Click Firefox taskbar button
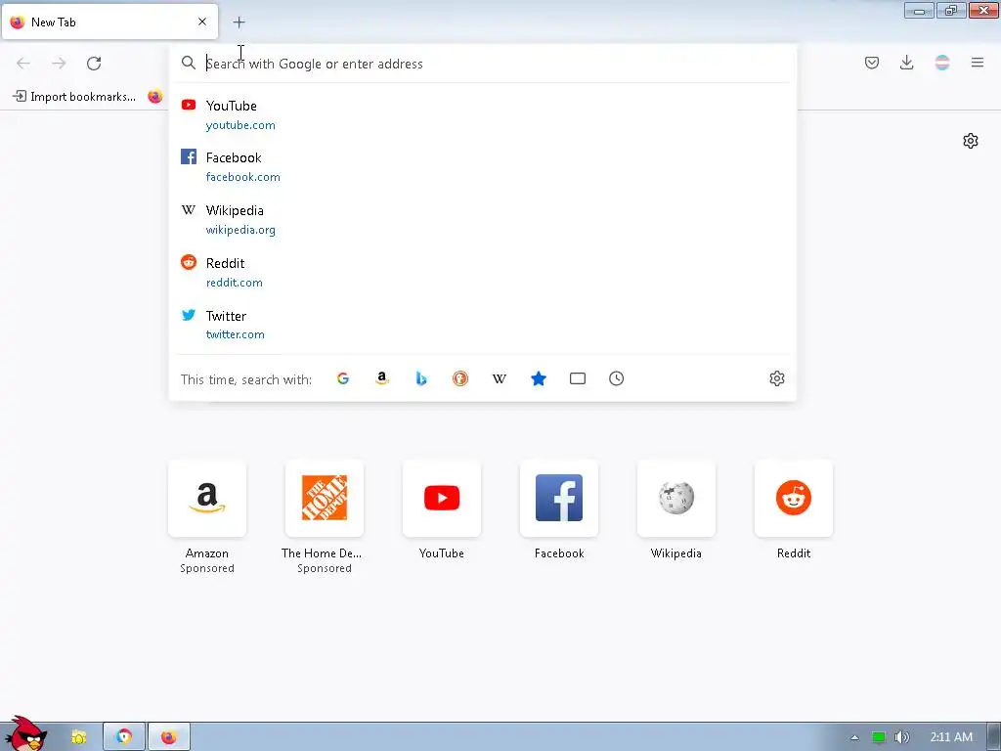Screen dimensions: 1001x751 point(169,737)
